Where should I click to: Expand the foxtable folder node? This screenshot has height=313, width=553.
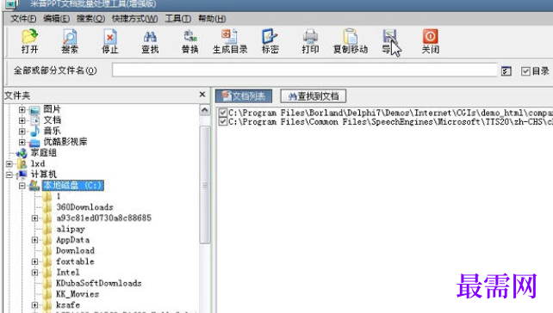point(34,261)
